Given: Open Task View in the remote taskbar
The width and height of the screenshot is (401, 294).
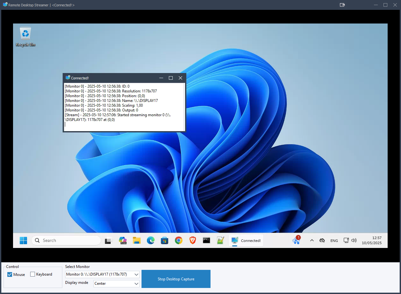Looking at the screenshot, I should click(108, 241).
